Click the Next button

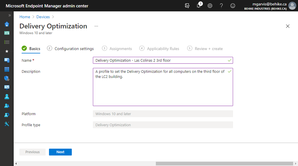coord(60,152)
